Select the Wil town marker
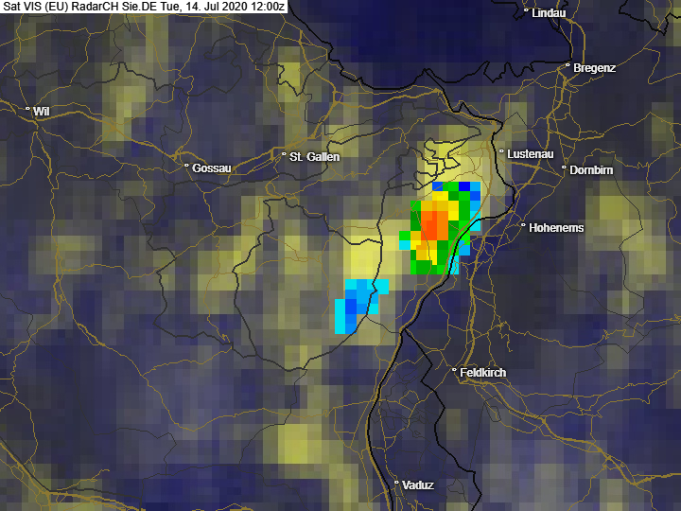Viewport: 681px width, 511px height. 27,109
